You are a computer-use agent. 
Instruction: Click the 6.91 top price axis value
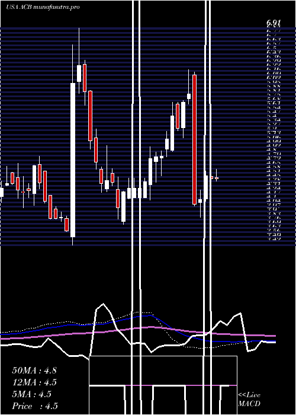point(274,23)
